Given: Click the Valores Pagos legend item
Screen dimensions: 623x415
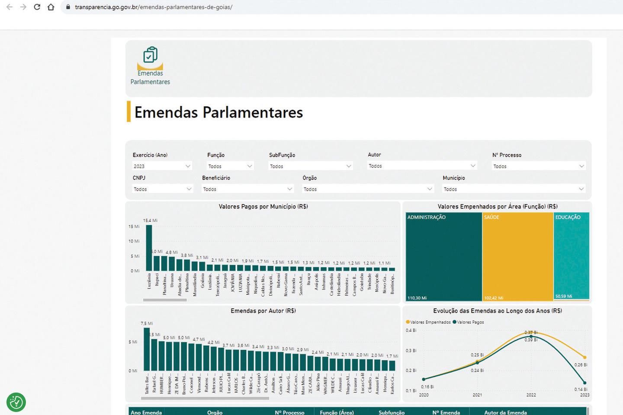Looking at the screenshot, I should pyautogui.click(x=469, y=322).
